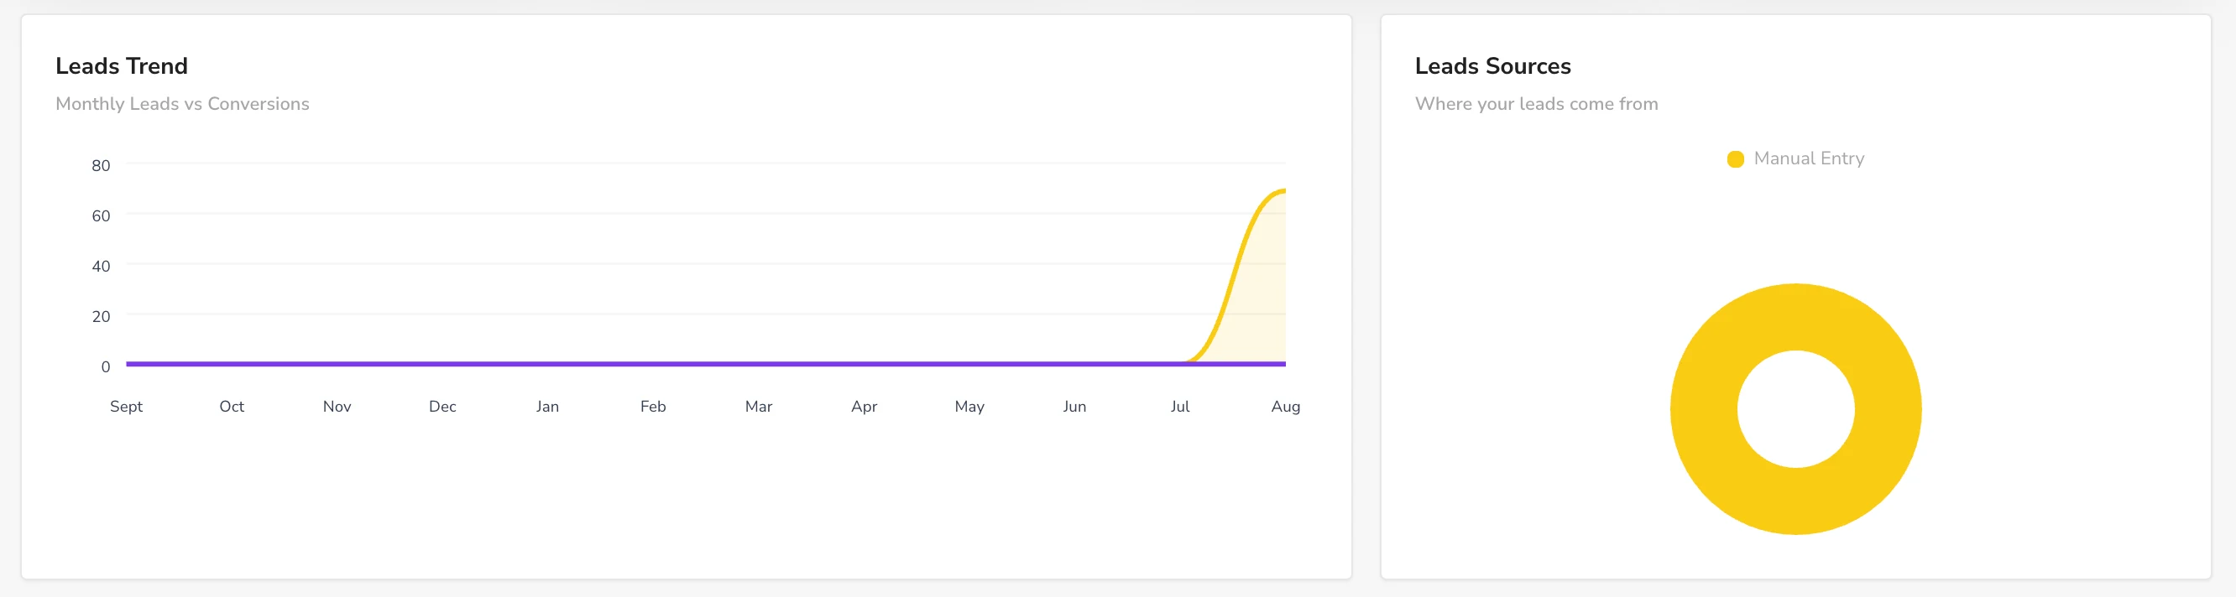The width and height of the screenshot is (2236, 597).
Task: Click the May label on the x-axis
Action: (969, 406)
